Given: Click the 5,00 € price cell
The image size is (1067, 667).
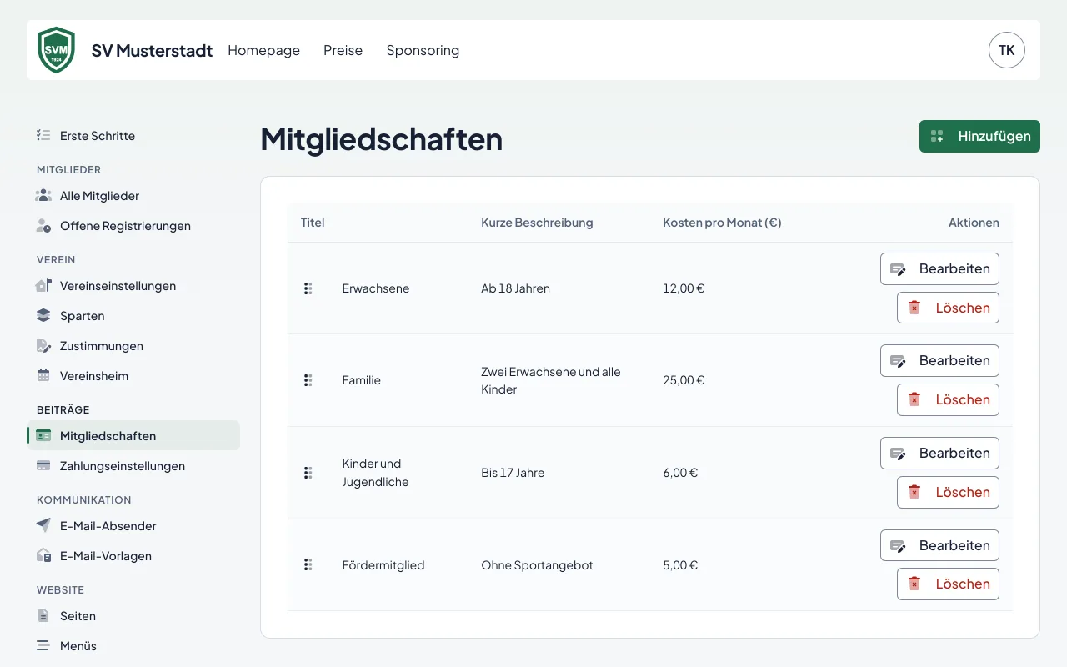Looking at the screenshot, I should (680, 565).
